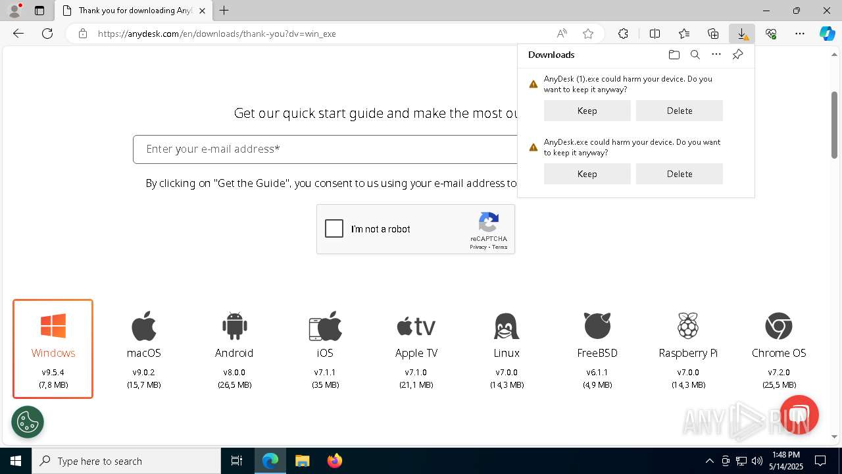Open more options in Downloads panel

(716, 55)
